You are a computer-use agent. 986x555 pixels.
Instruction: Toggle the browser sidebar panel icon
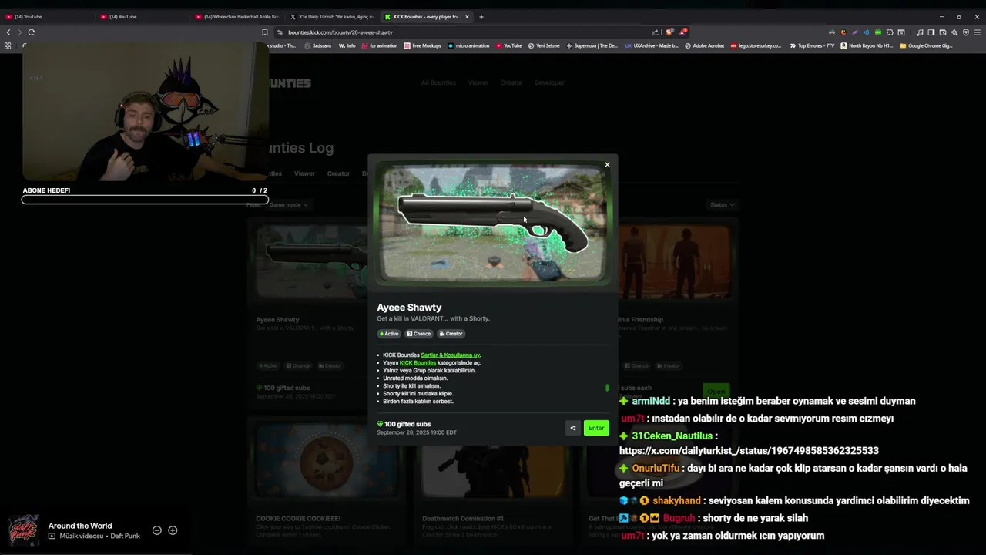point(931,32)
